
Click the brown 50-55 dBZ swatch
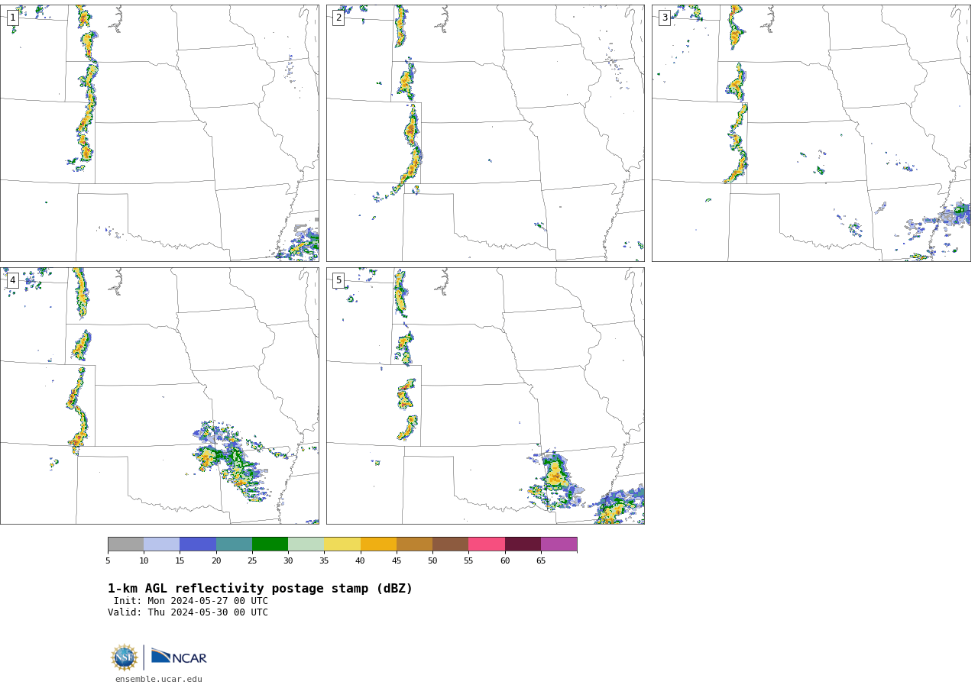point(450,544)
